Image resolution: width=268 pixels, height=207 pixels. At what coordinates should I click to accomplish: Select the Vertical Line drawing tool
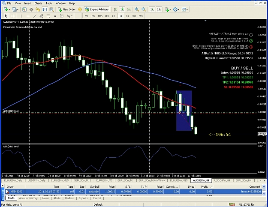coord(21,16)
